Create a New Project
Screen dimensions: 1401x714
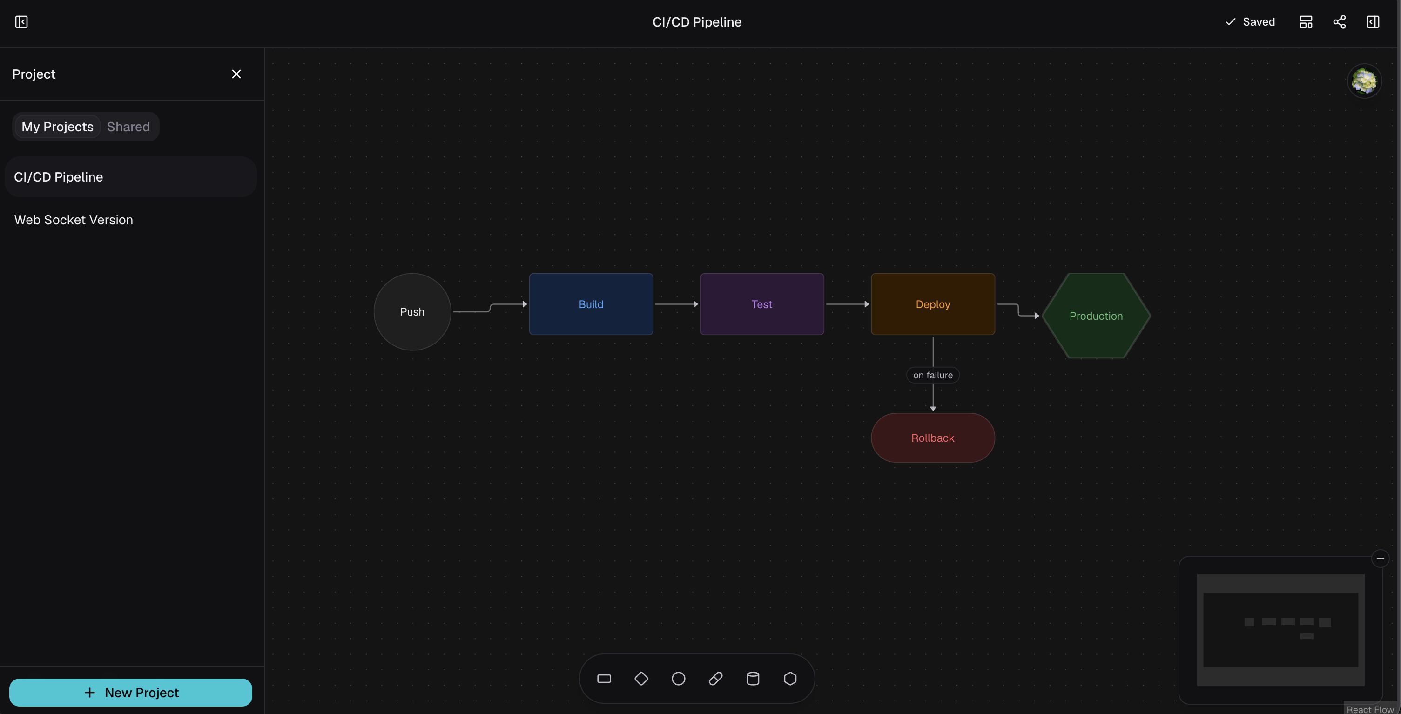(x=130, y=692)
